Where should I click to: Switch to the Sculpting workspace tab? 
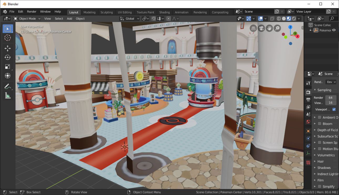coord(107,12)
